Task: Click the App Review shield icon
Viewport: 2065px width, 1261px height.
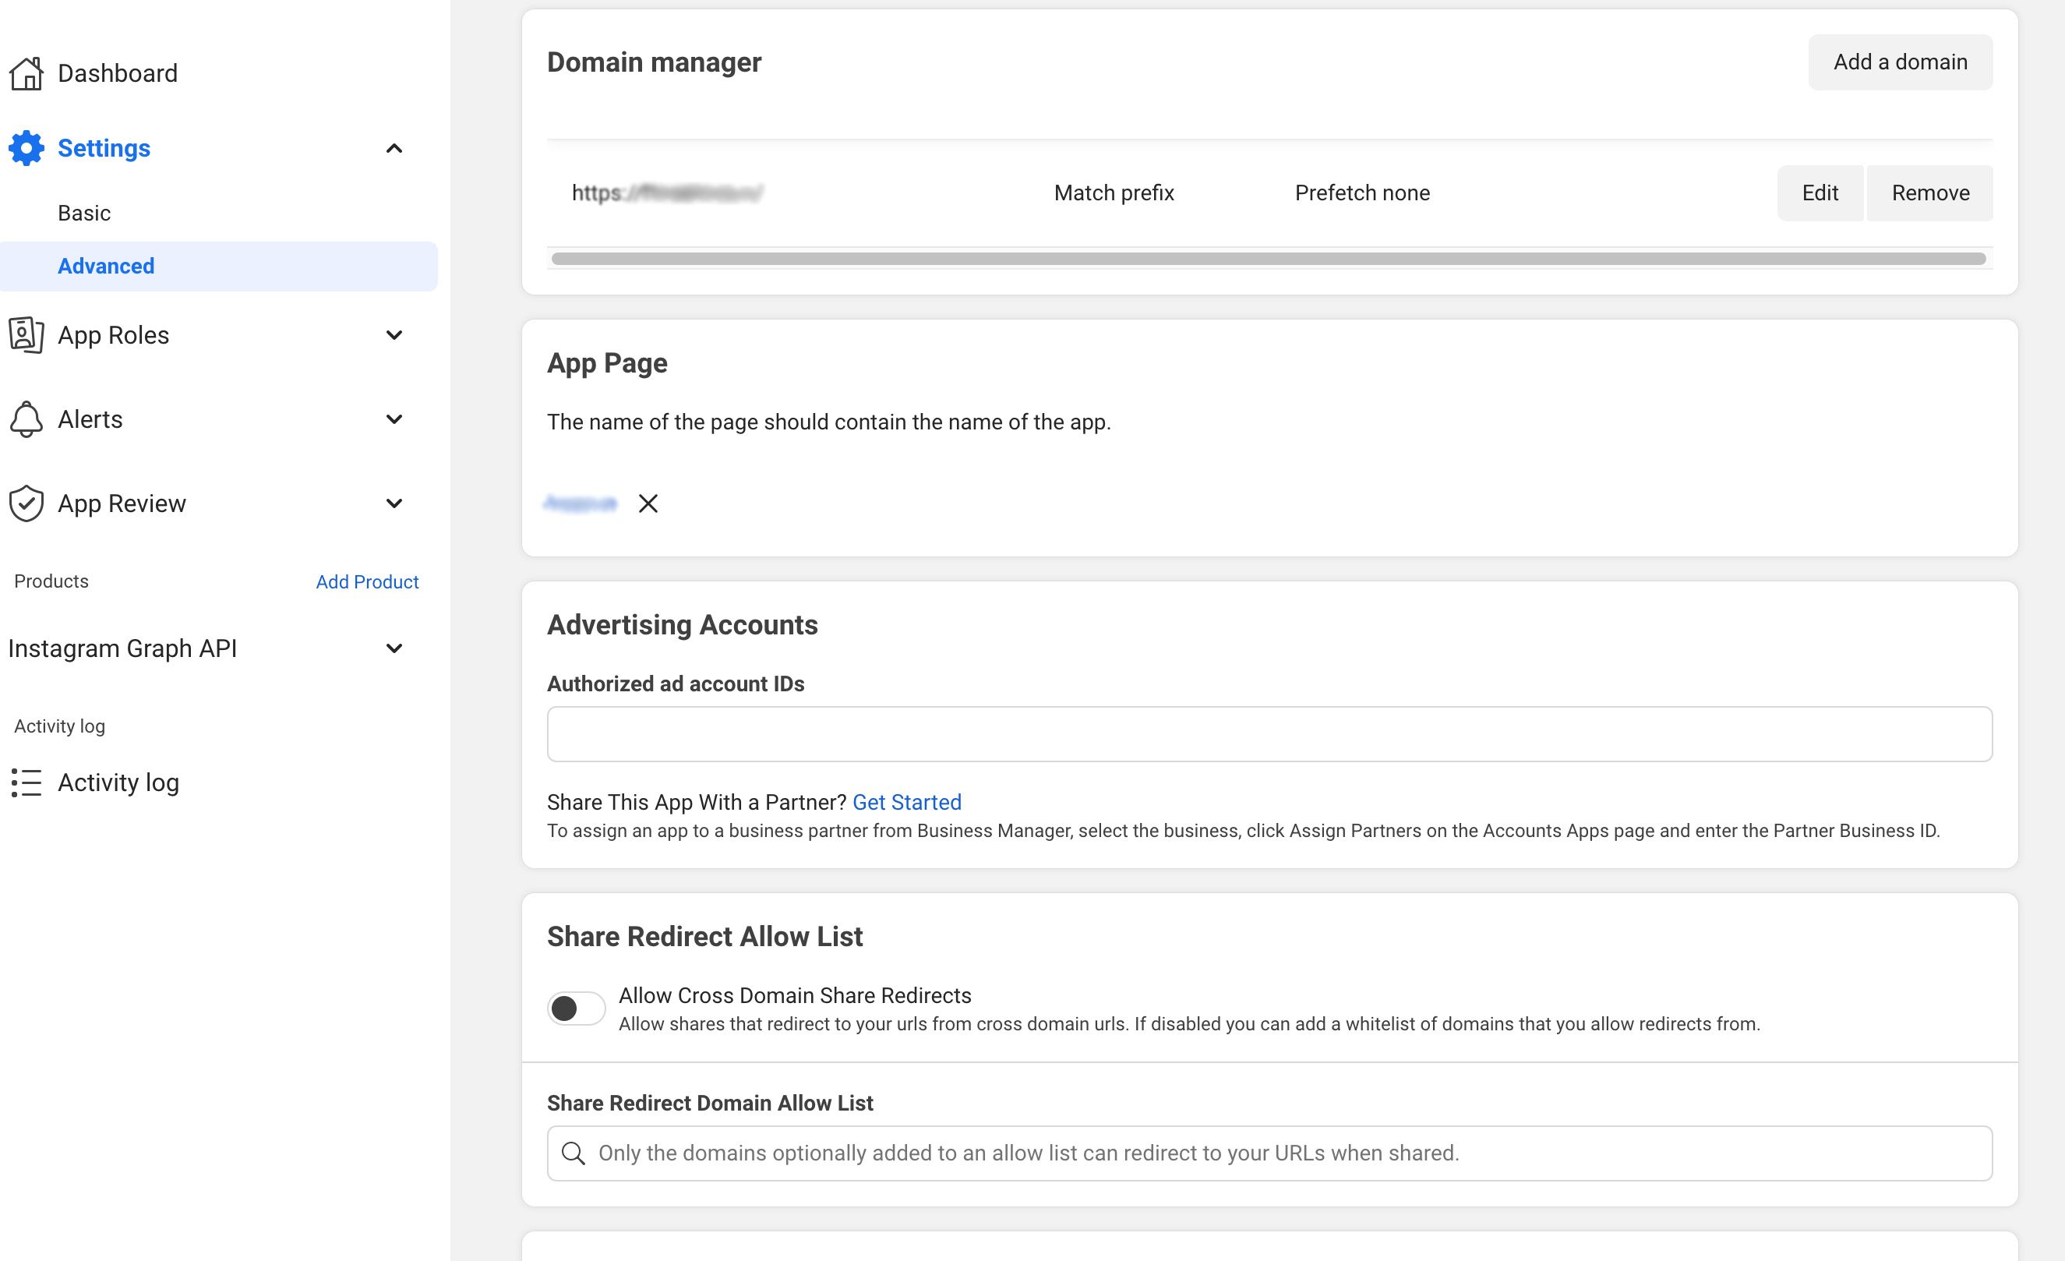Action: pos(26,504)
